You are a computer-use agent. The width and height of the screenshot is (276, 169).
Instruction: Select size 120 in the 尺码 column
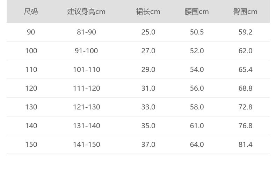tap(31, 88)
